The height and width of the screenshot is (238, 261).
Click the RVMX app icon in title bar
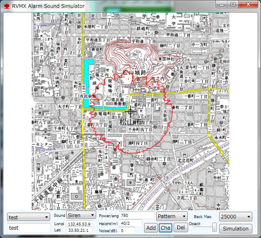(x=7, y=6)
